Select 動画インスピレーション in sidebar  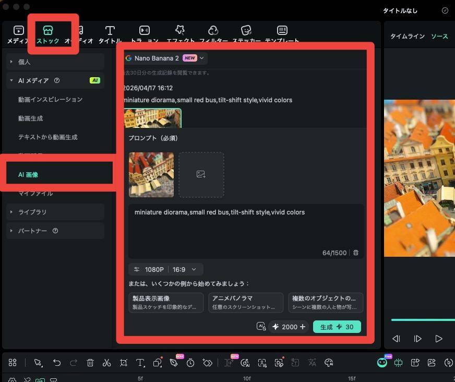(50, 100)
